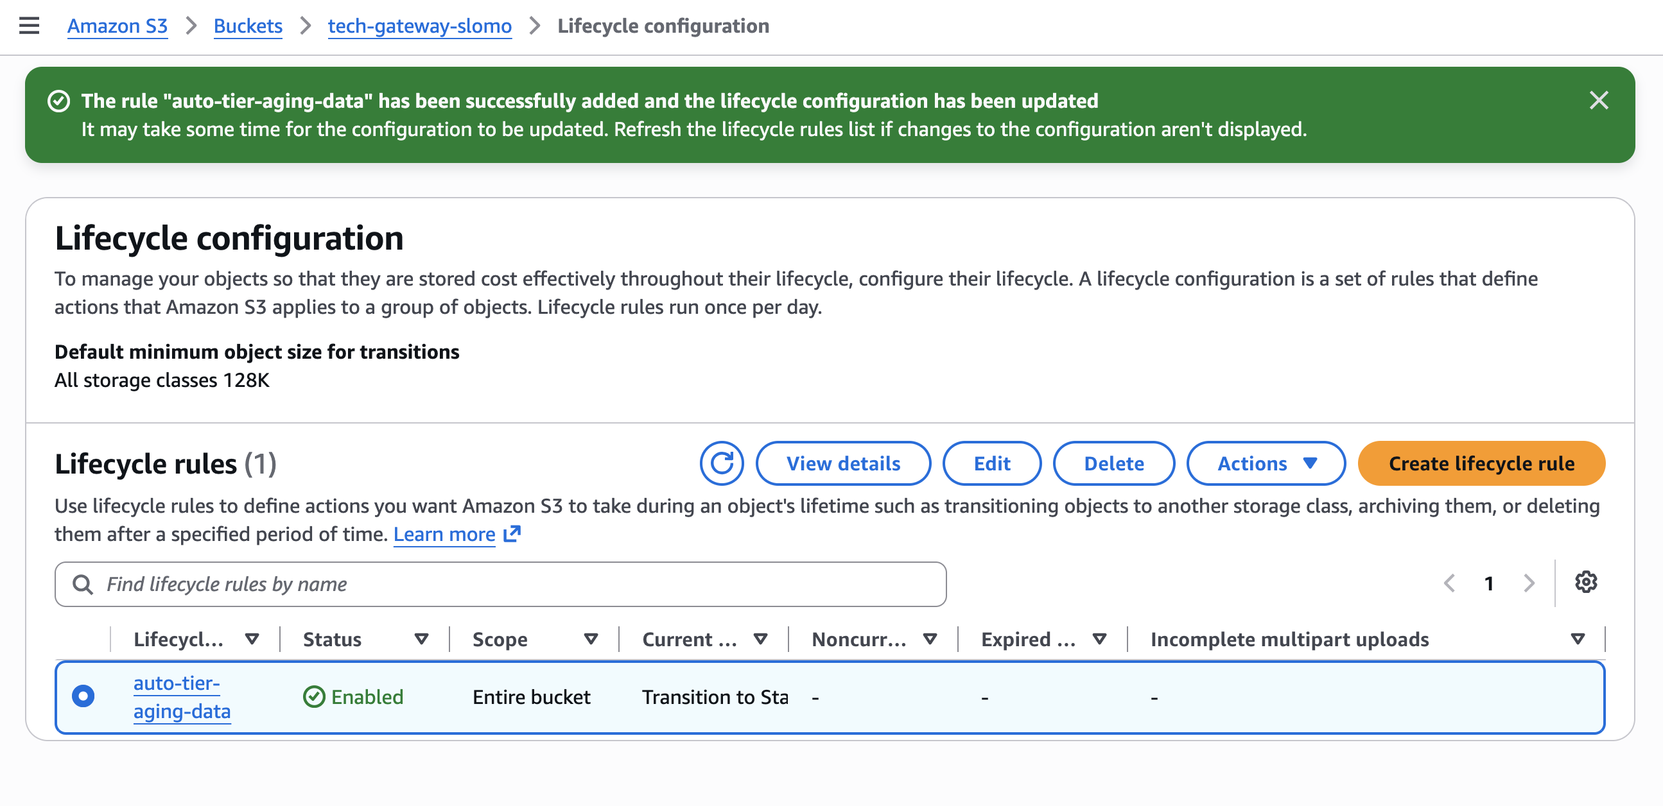This screenshot has height=806, width=1663.
Task: Click View details button
Action: coord(843,463)
